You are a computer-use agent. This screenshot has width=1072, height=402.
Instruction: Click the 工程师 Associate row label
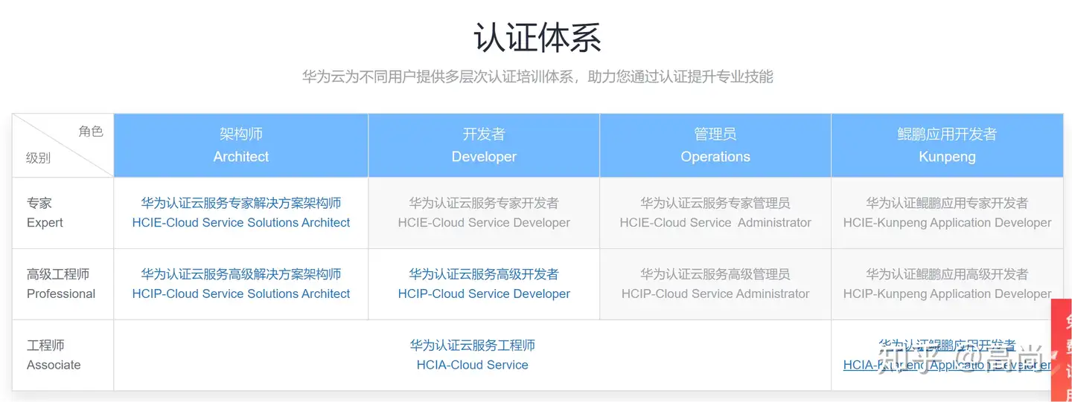54,355
